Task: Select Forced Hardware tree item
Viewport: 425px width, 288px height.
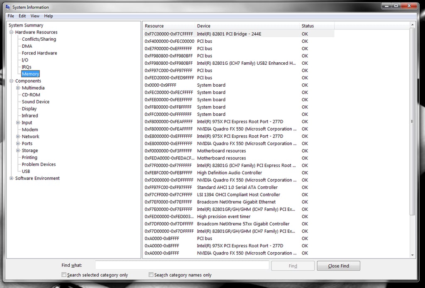Action: 39,53
